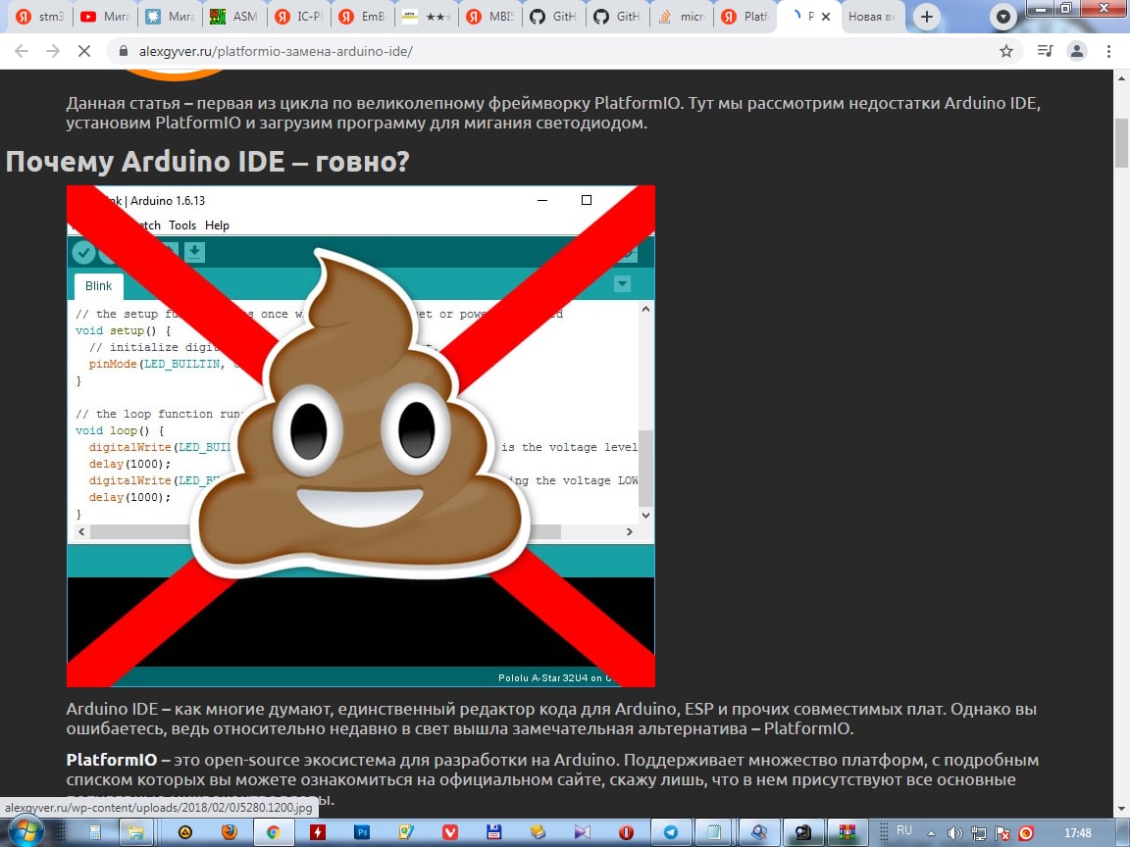Click the taskbar clock 17:48
Screen dimensions: 1130x847
(1077, 833)
